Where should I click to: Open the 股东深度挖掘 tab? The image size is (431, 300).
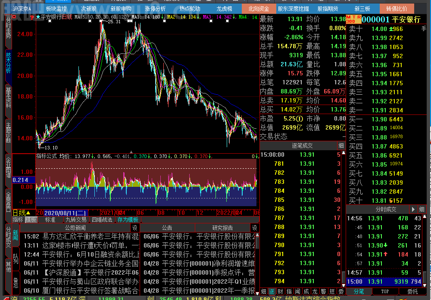pos(293,9)
